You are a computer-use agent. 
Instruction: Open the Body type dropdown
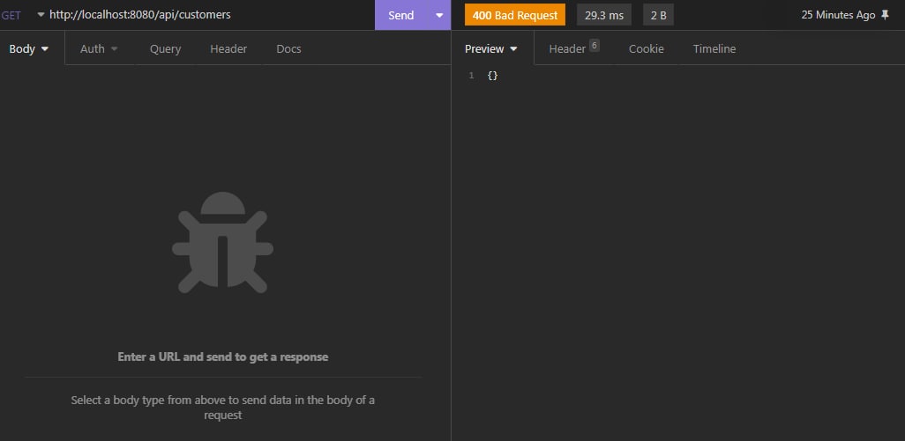pyautogui.click(x=29, y=49)
